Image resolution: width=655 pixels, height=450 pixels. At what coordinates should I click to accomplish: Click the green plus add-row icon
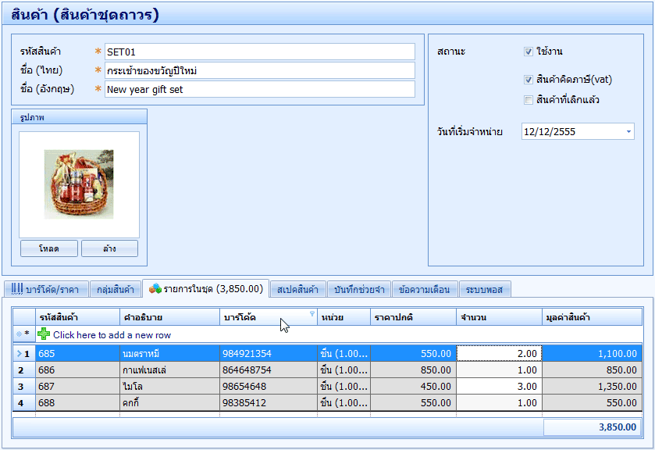pos(44,334)
